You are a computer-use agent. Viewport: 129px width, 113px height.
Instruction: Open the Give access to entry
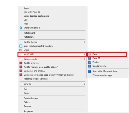pos(30,59)
